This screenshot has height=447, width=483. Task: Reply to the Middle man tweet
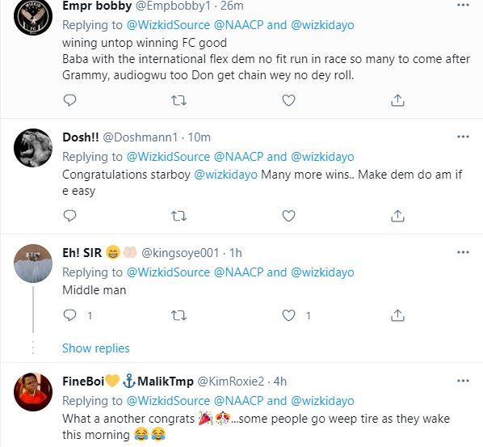(x=69, y=315)
